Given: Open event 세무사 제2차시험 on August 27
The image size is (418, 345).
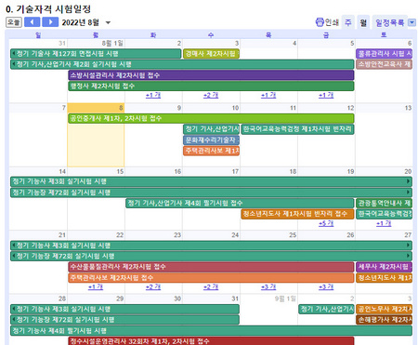Looking at the screenshot, I should click(x=384, y=267).
